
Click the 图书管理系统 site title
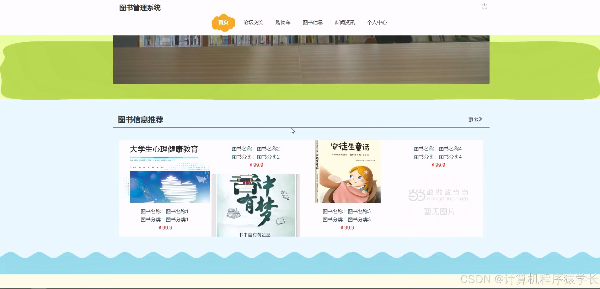click(x=140, y=8)
